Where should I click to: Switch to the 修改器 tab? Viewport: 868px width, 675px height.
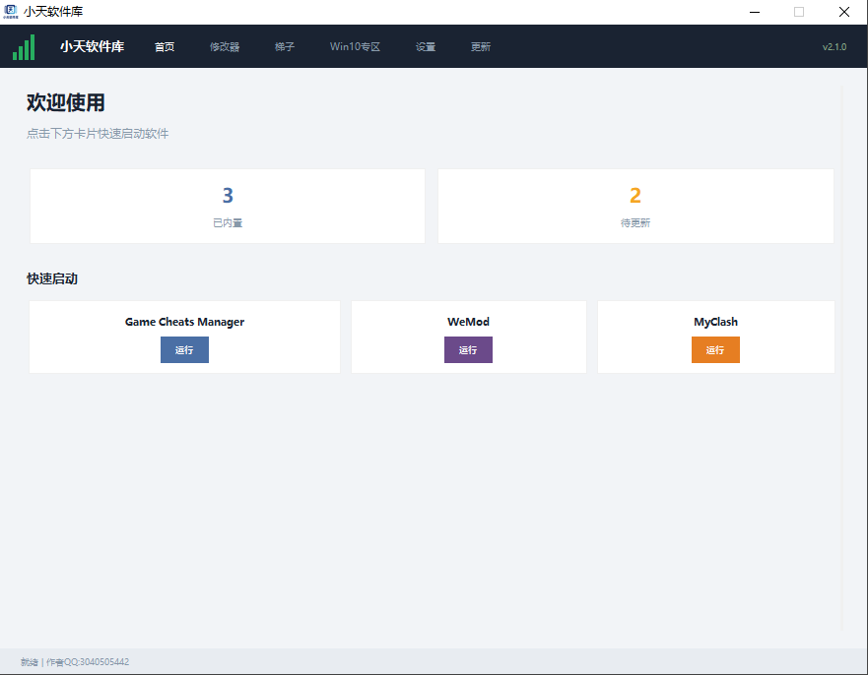225,47
